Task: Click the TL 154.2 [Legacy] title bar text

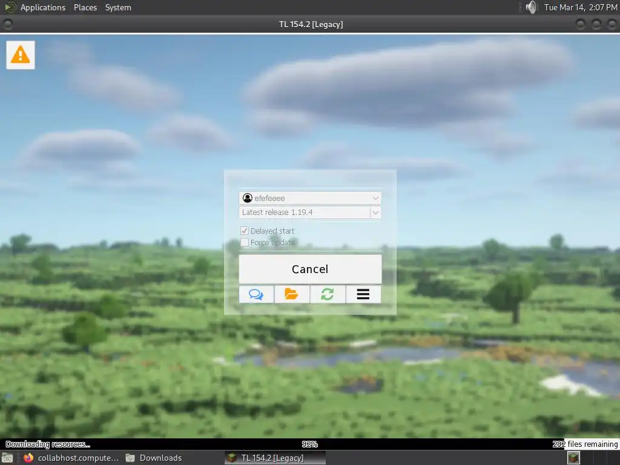Action: (x=311, y=24)
